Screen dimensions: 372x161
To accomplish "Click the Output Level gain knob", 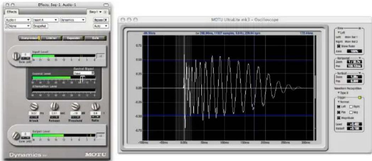I will [16, 135].
